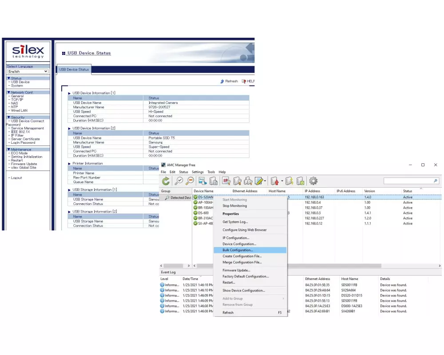Expand USB Device Information [1] triangle

click(x=69, y=93)
